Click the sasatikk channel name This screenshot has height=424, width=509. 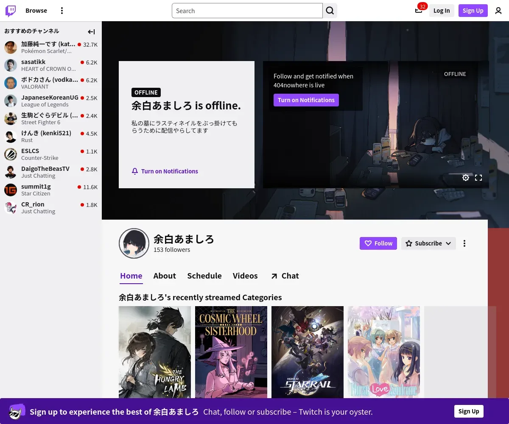(34, 62)
